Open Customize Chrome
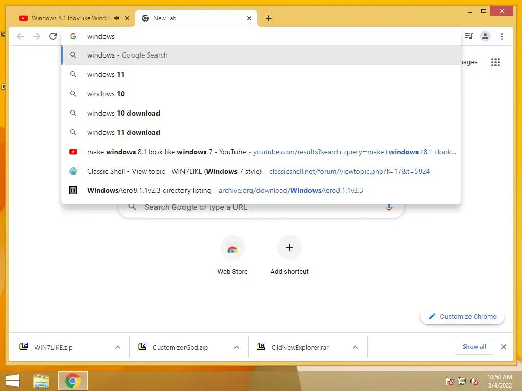Viewport: 522px width, 391px height. click(x=462, y=317)
